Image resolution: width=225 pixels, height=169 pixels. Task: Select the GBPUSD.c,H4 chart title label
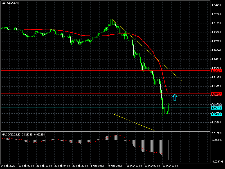(11, 3)
